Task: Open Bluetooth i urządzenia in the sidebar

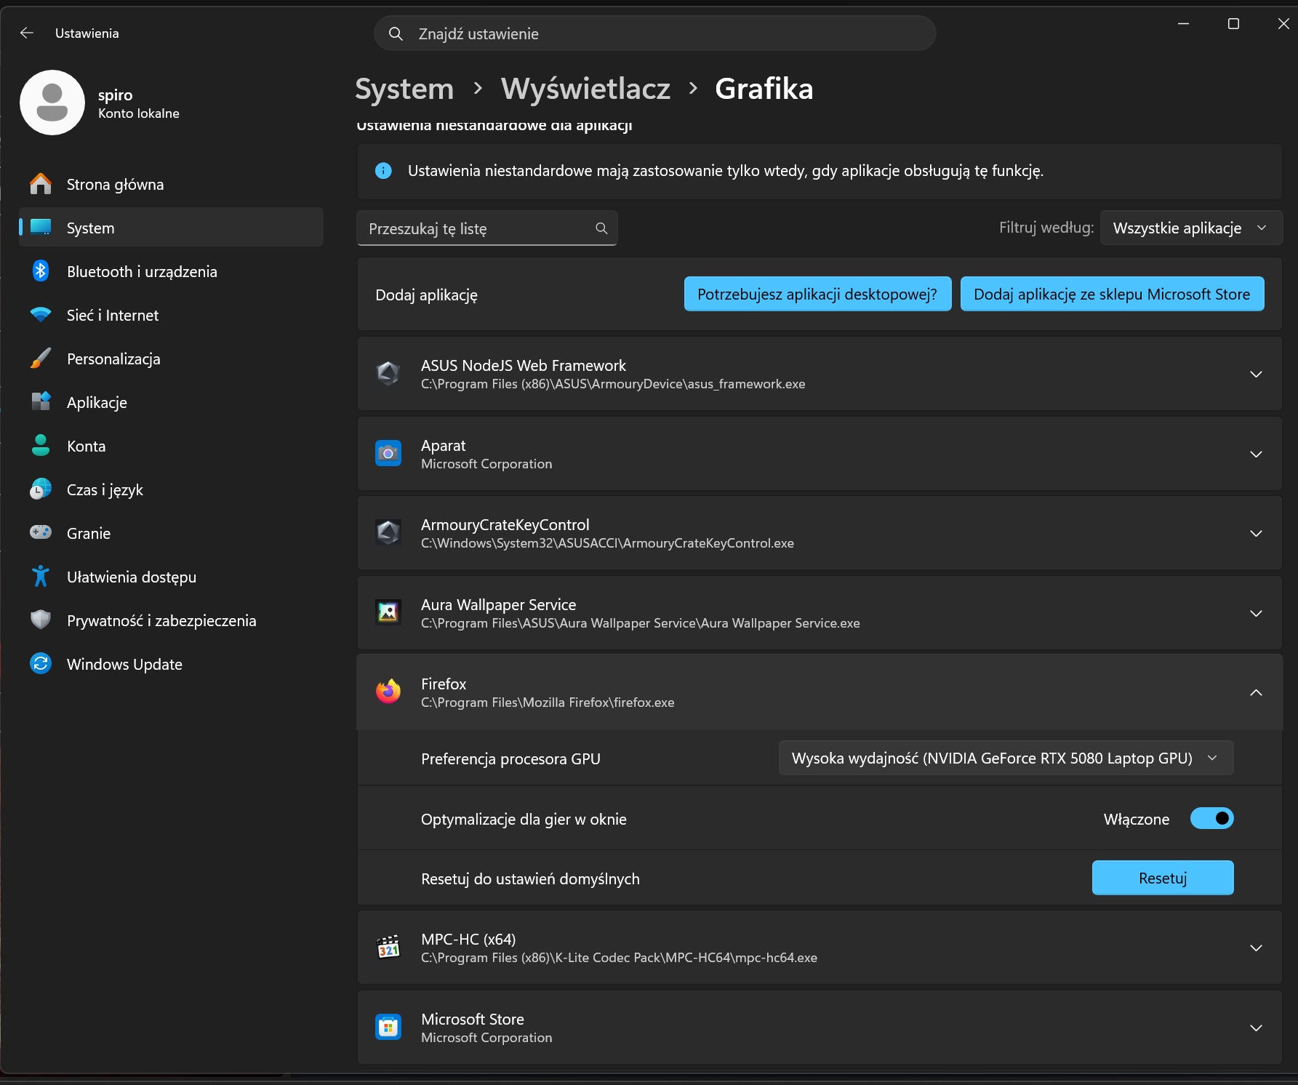Action: click(142, 271)
